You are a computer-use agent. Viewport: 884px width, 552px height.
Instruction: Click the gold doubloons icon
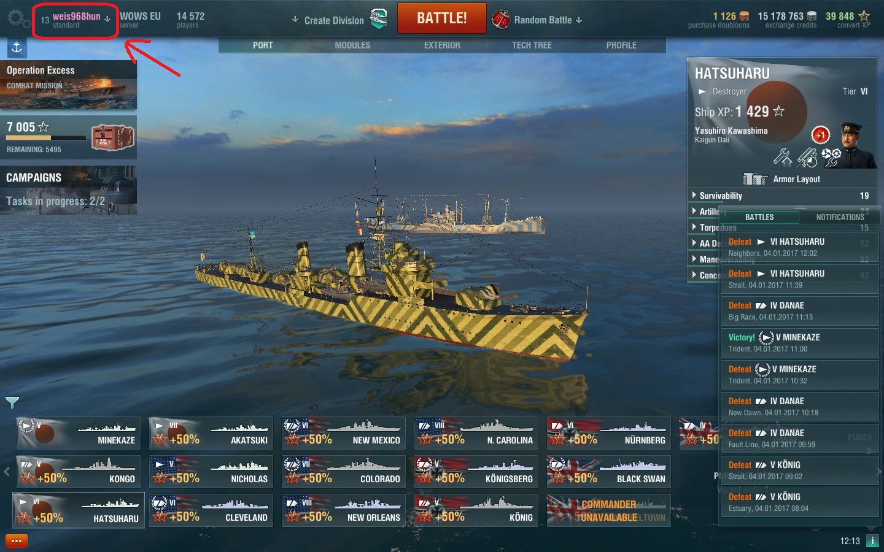click(x=744, y=16)
